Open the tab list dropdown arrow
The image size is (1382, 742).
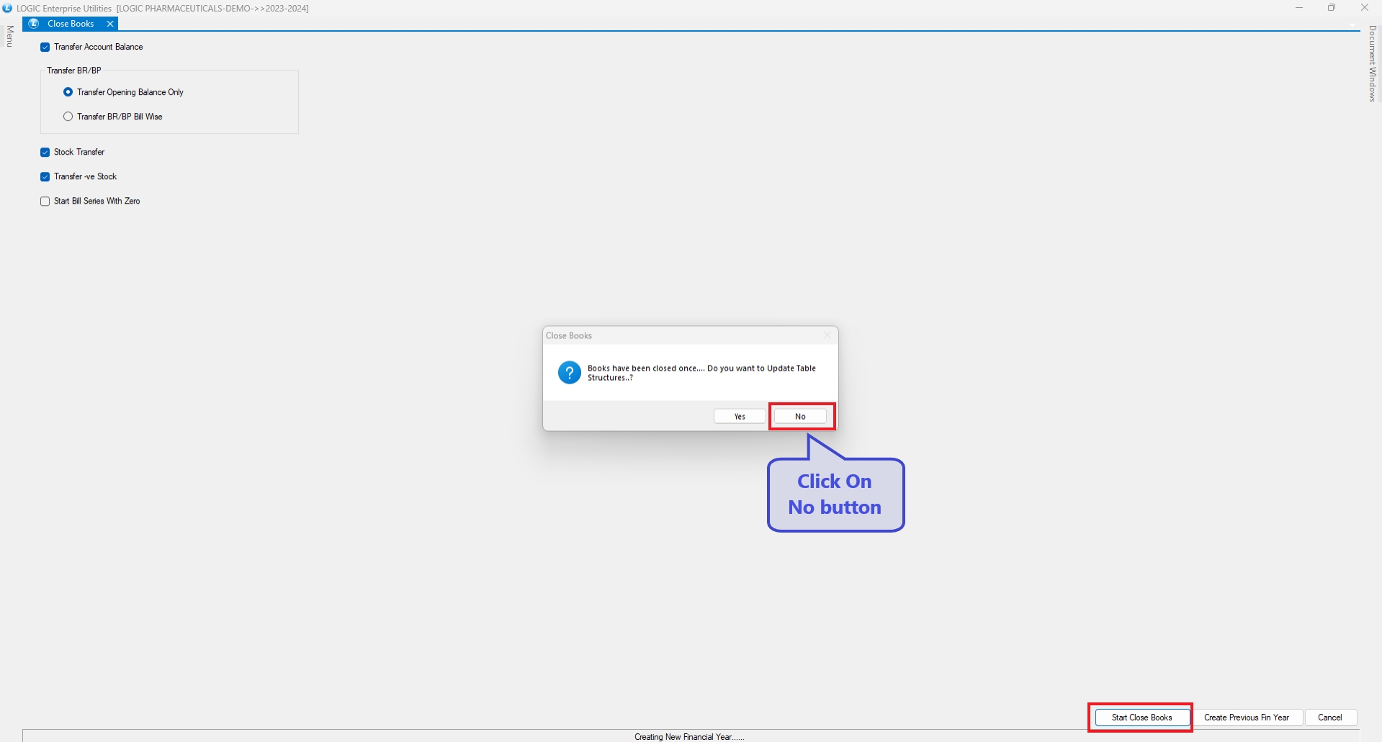(1352, 25)
